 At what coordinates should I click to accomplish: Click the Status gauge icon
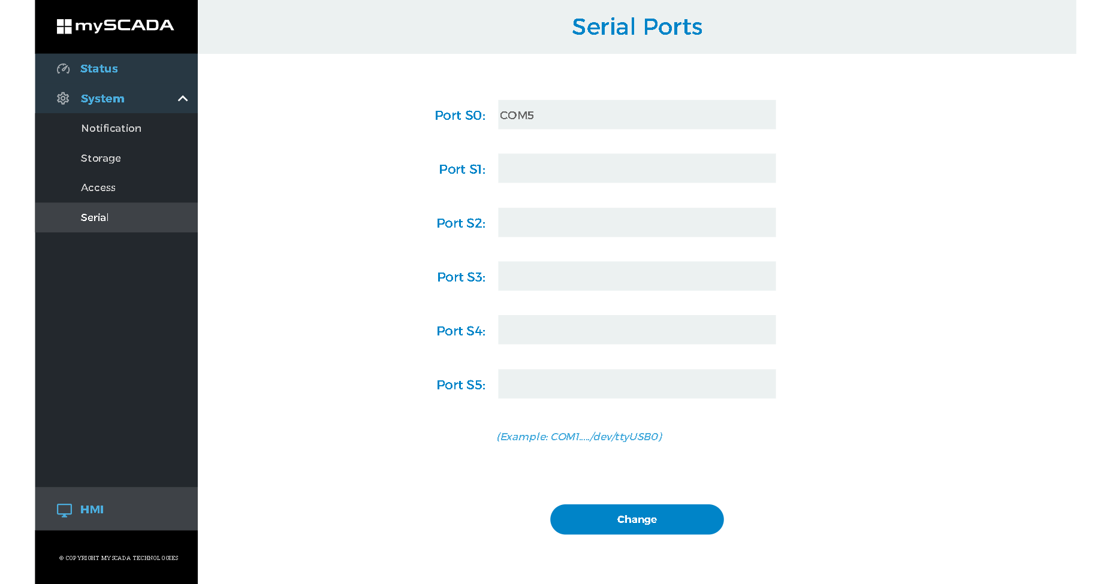point(63,69)
